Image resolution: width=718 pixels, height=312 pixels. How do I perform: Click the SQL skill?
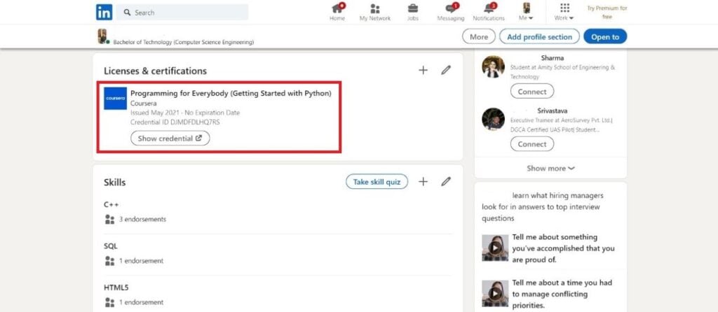click(x=111, y=246)
